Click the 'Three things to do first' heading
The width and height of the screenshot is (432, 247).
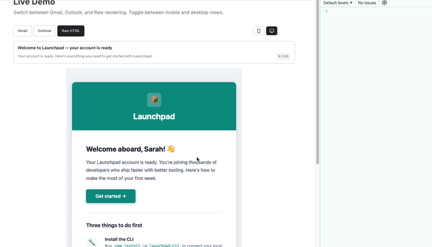pos(114,225)
